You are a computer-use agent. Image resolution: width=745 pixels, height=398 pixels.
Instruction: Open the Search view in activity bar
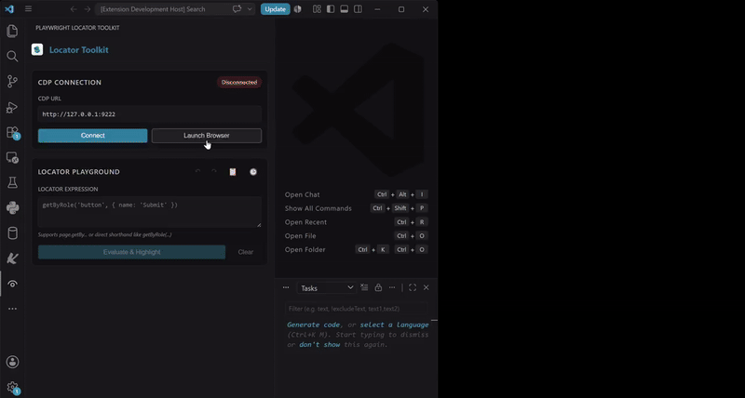click(12, 57)
